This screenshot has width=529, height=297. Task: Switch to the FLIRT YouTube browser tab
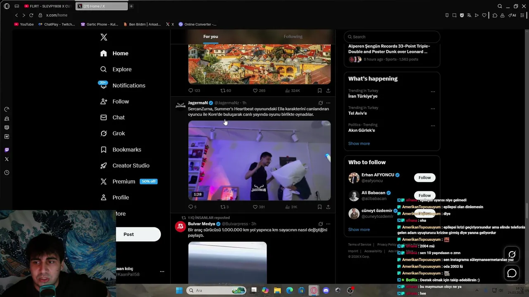point(48,6)
